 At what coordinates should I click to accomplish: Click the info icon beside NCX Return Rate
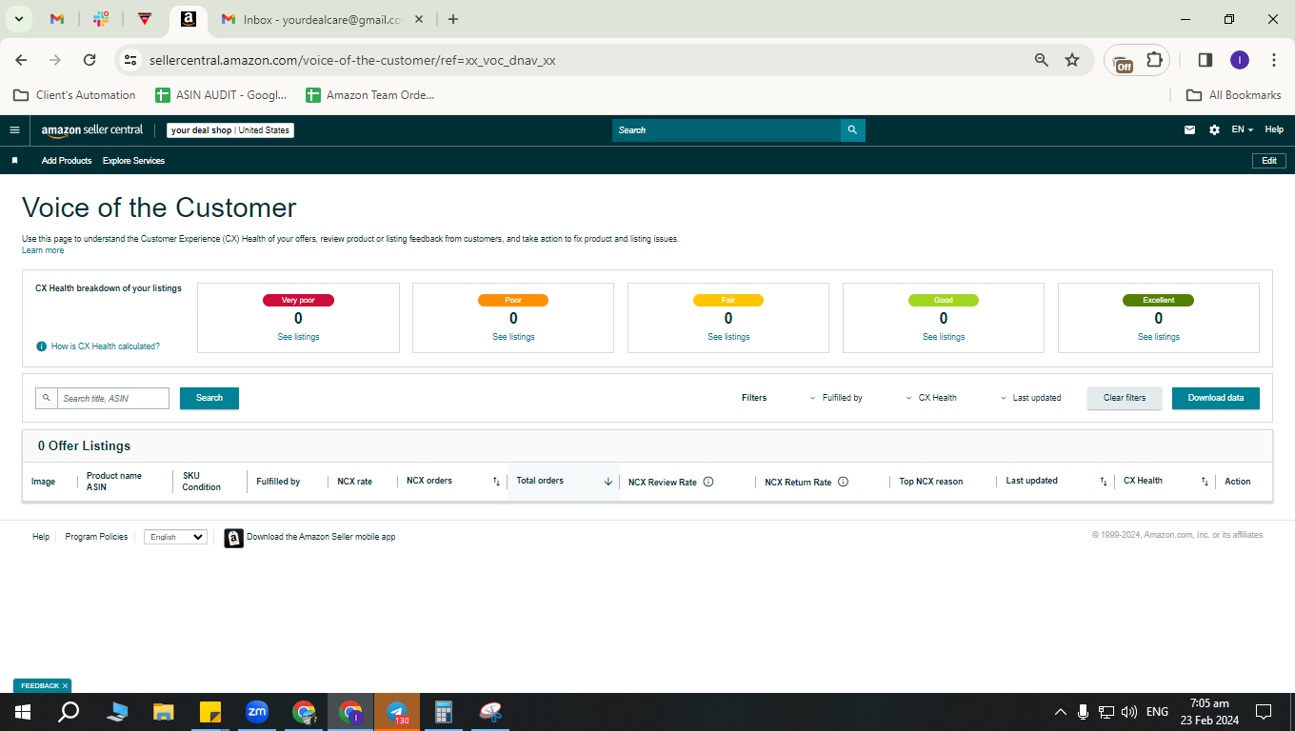843,482
